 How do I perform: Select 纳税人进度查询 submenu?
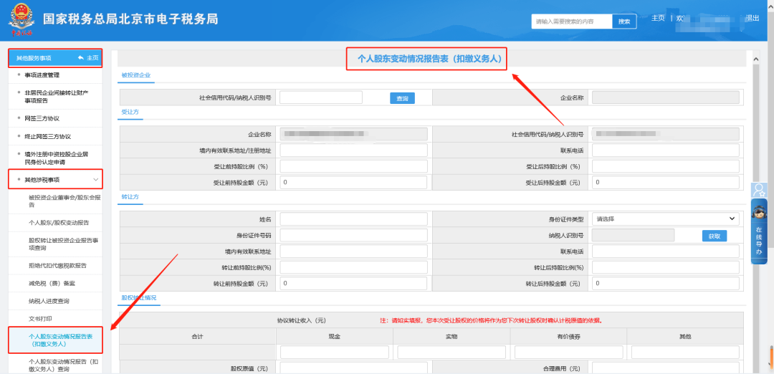pos(49,301)
